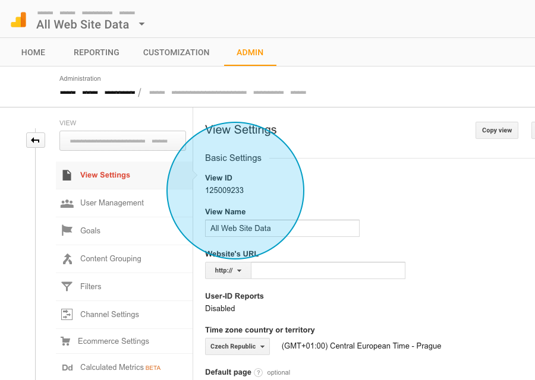Open Channel Settings in sidebar
Viewport: 535px width, 380px height.
click(124, 315)
